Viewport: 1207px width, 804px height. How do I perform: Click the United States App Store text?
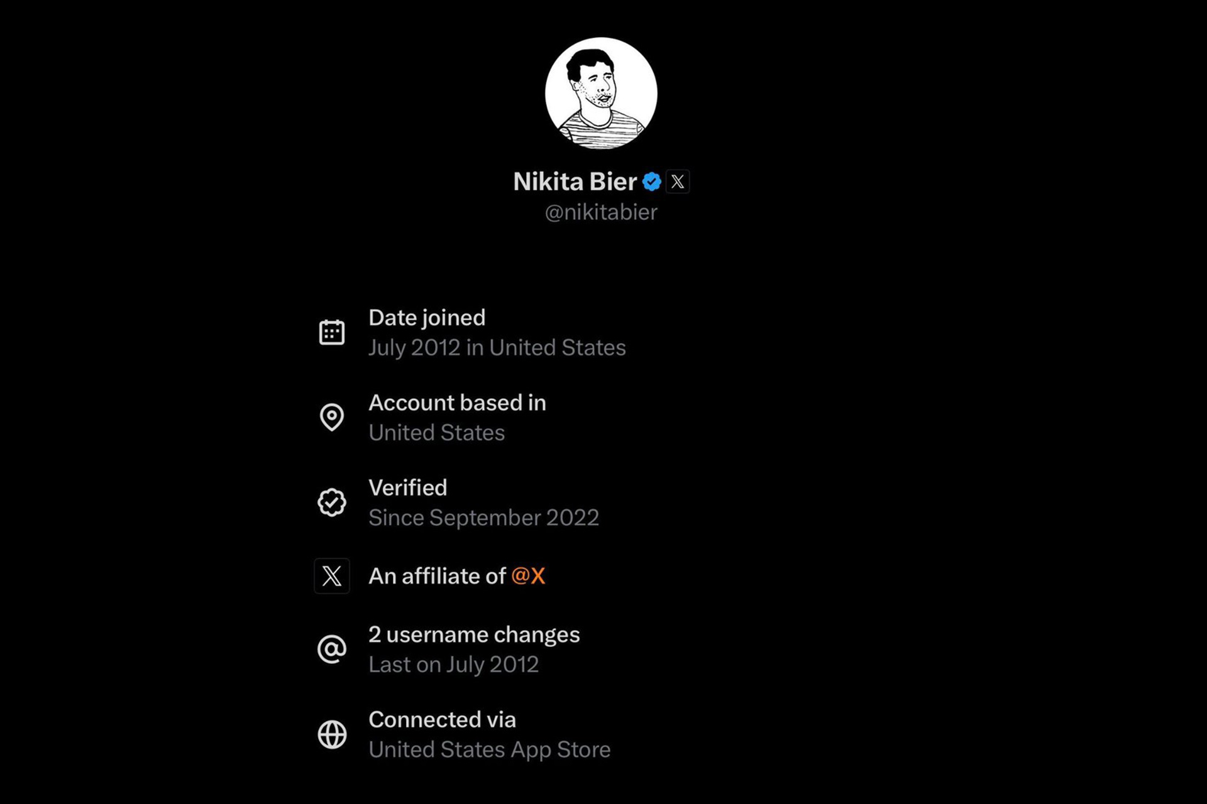point(489,749)
